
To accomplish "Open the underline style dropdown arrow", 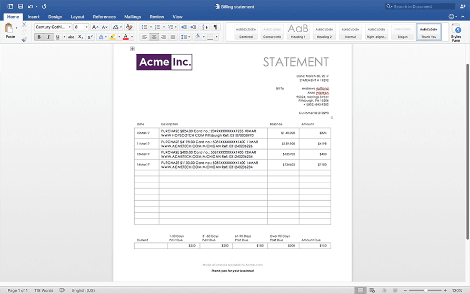I will pyautogui.click(x=64, y=37).
